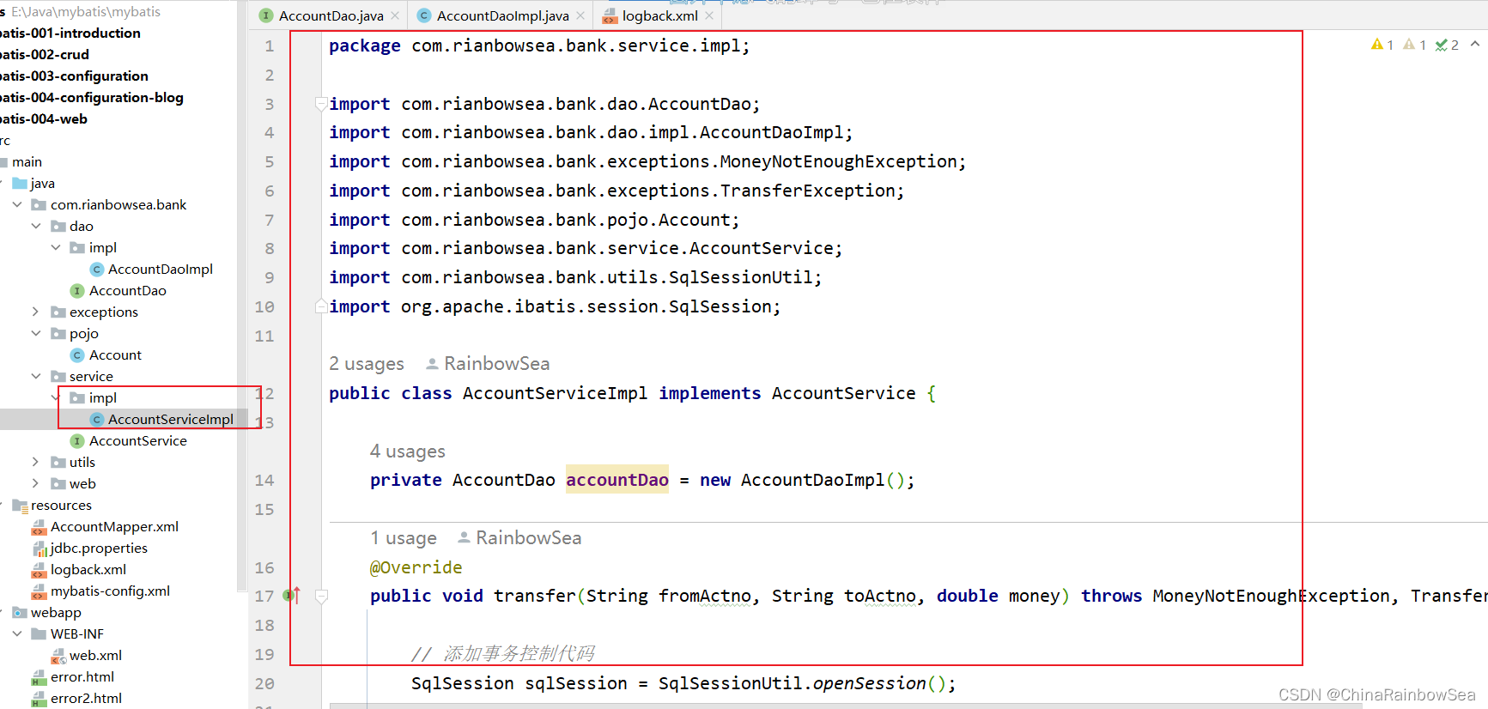Click the implemented method gutter icon on line 17

[x=295, y=596]
